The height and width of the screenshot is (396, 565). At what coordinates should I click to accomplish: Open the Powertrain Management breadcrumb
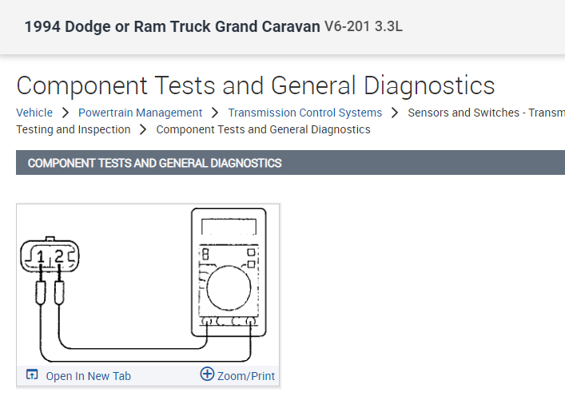pyautogui.click(x=140, y=113)
